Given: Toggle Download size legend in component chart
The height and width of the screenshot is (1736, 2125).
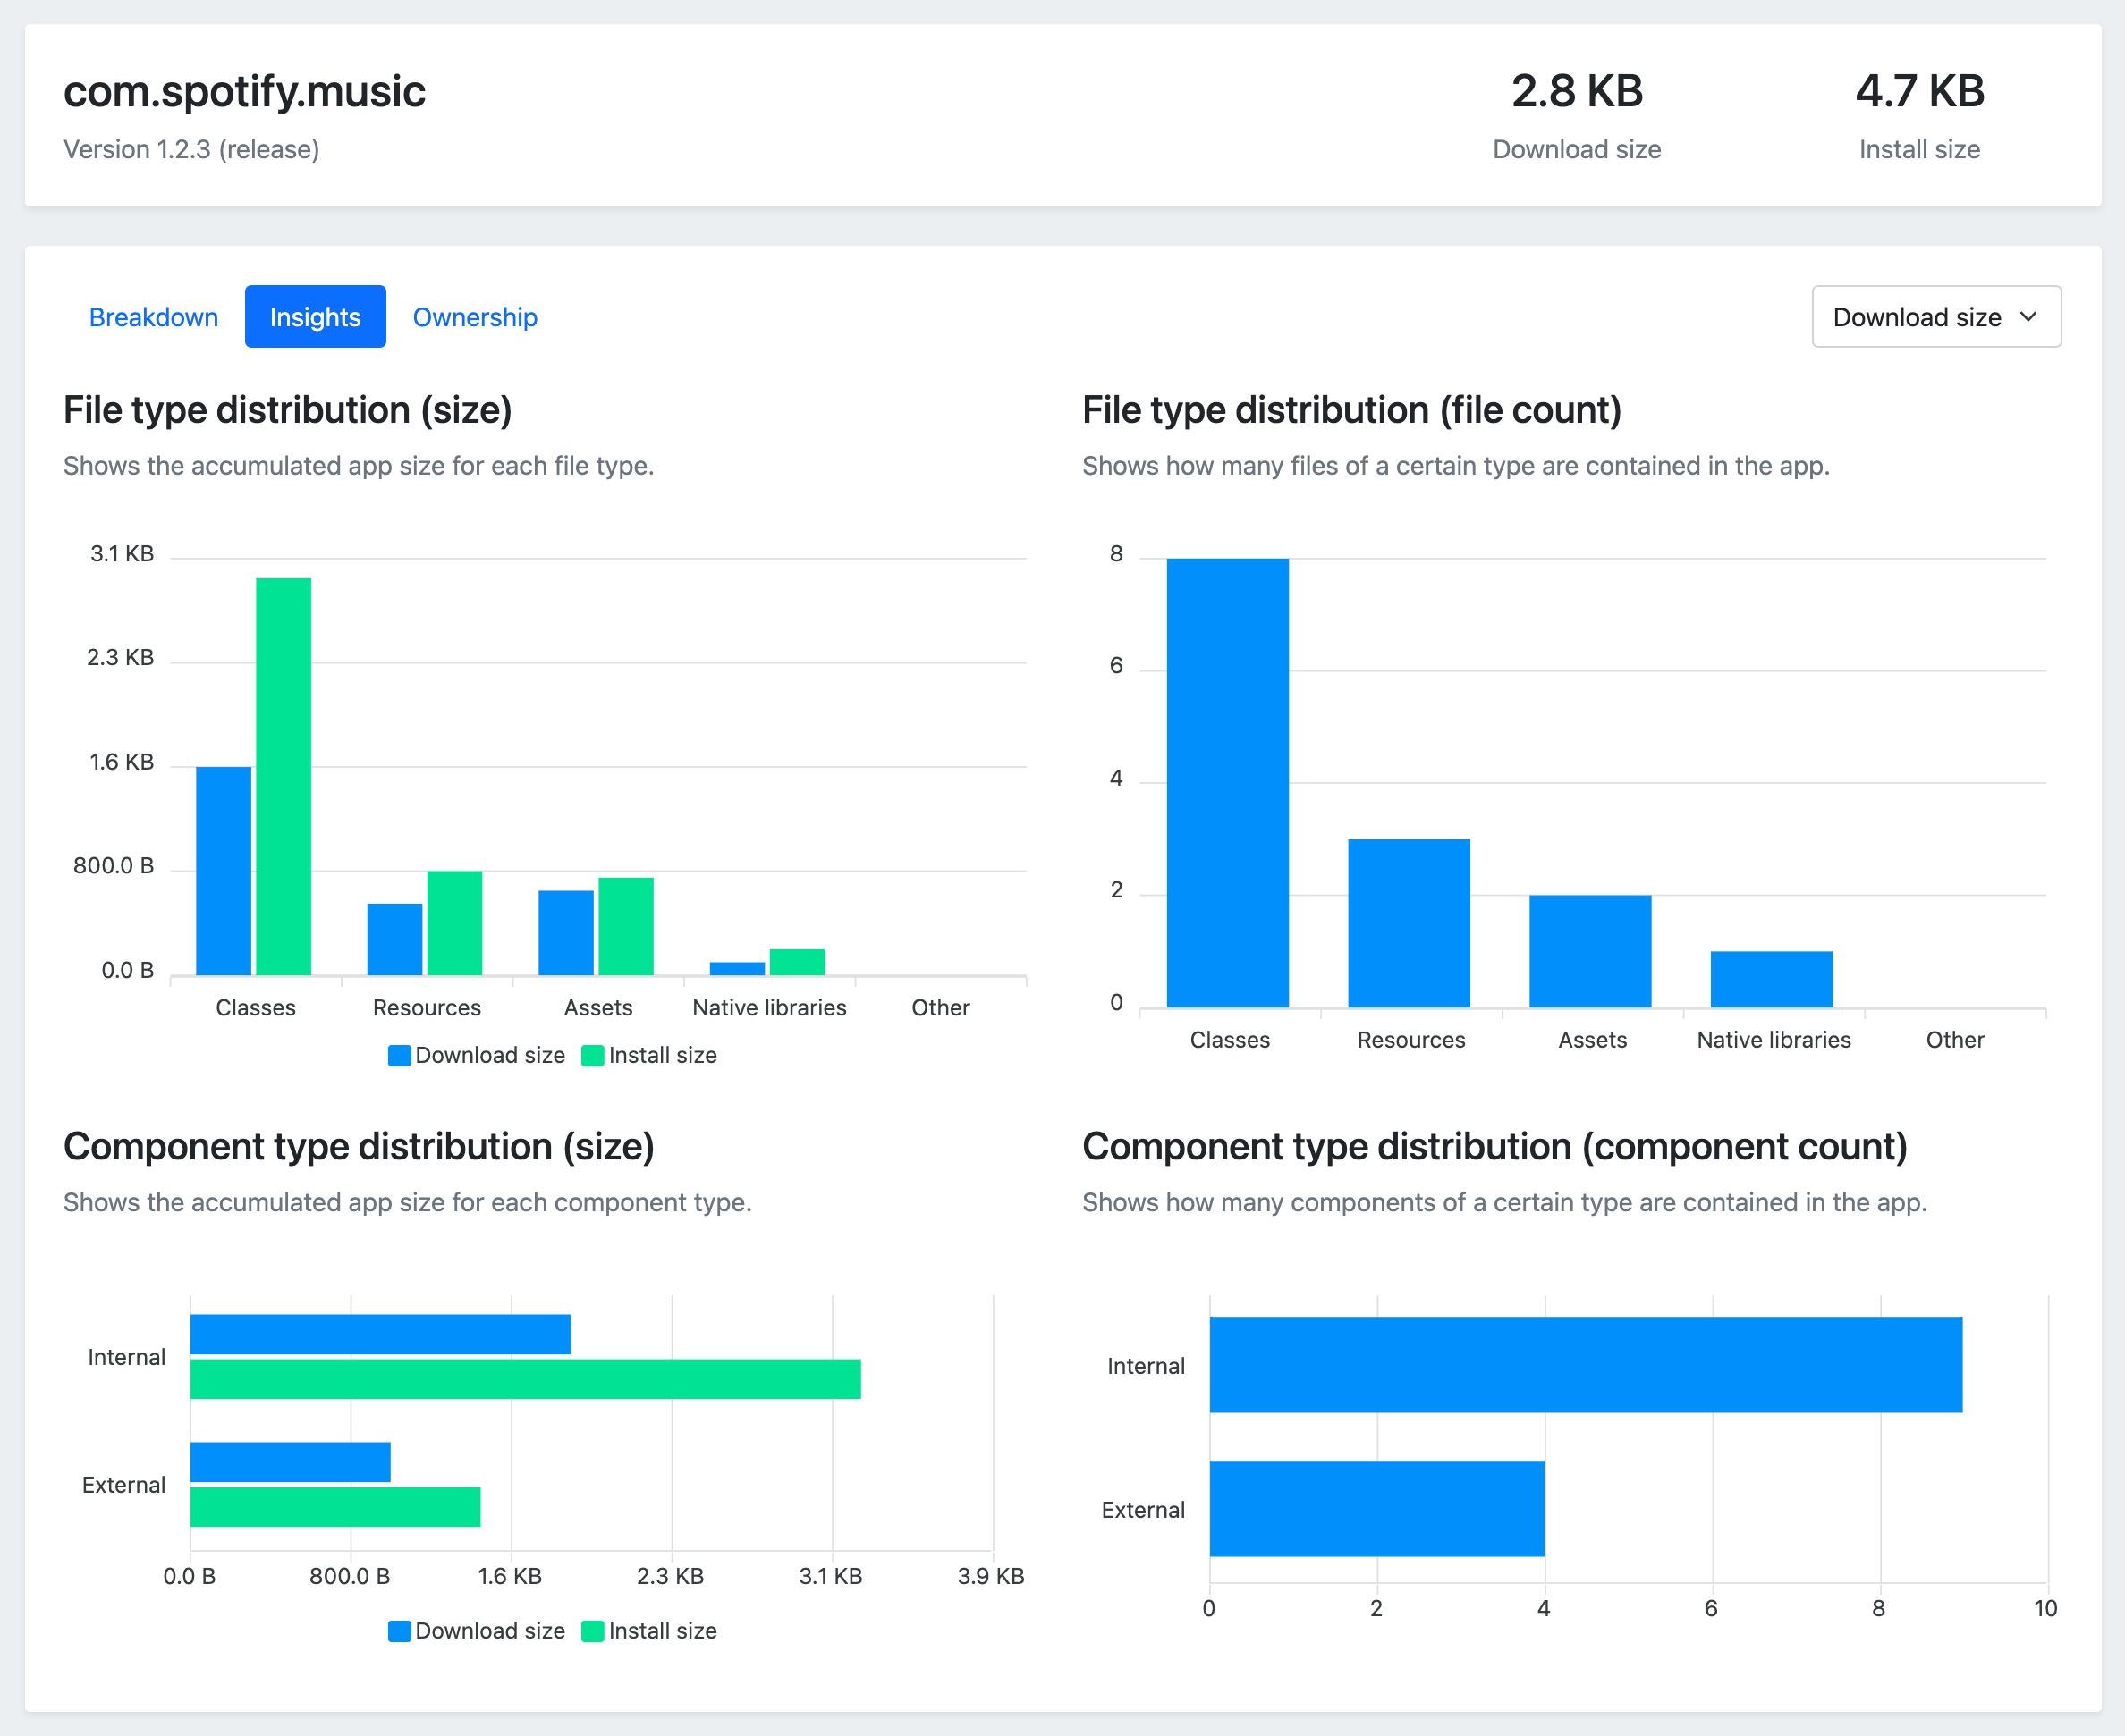Looking at the screenshot, I should [489, 1631].
